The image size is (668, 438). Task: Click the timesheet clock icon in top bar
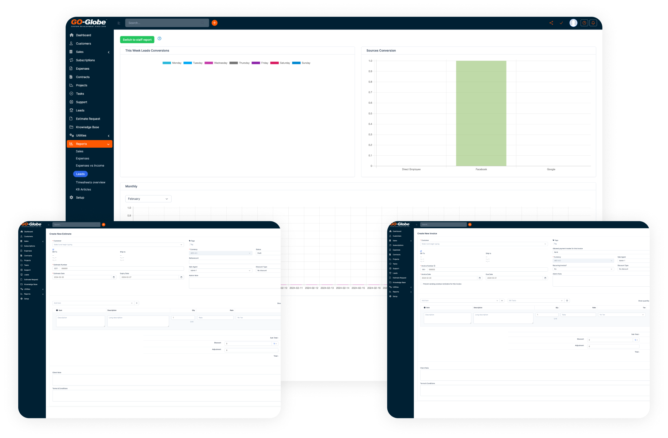584,23
